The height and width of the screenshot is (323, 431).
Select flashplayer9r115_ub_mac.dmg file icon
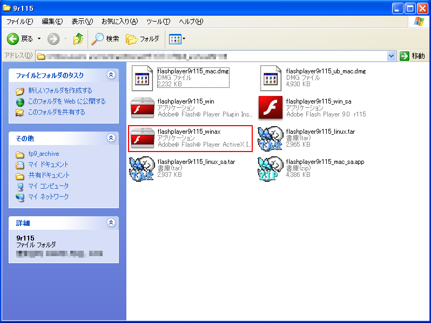click(271, 78)
